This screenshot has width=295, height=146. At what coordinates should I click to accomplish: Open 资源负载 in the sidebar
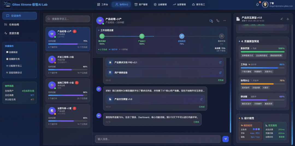coord(20,33)
